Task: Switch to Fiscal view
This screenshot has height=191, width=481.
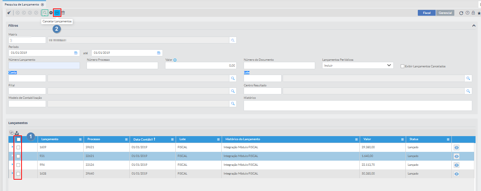Action: (x=427, y=13)
